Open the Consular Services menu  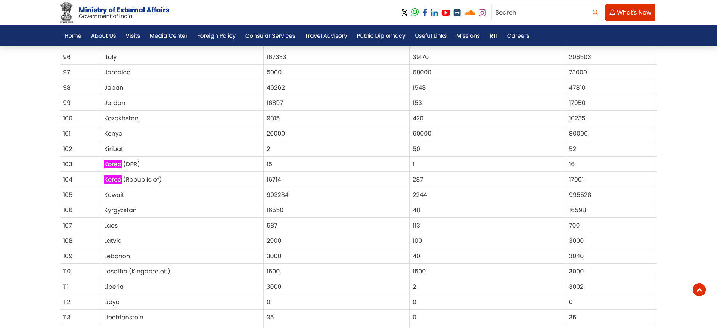pyautogui.click(x=270, y=36)
